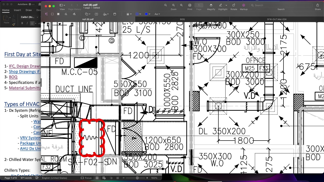Screen dimensions: 324x182
Task: Click the 193% zoom level
Action: coord(154,178)
